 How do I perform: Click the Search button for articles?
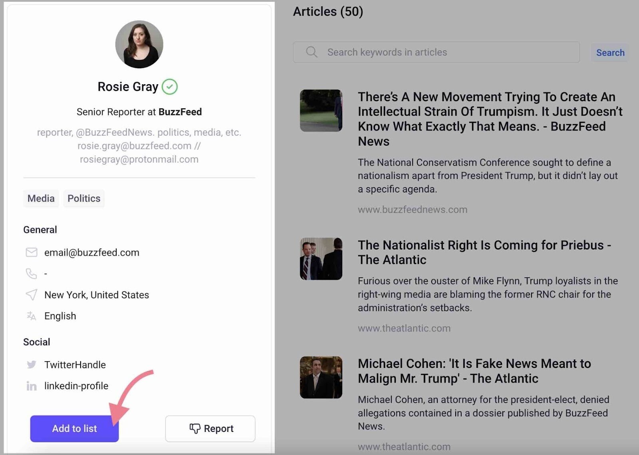[610, 53]
